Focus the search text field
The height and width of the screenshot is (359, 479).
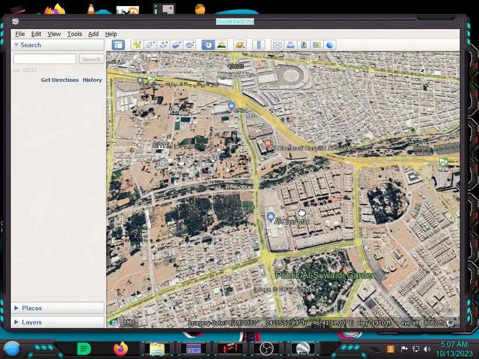point(44,59)
